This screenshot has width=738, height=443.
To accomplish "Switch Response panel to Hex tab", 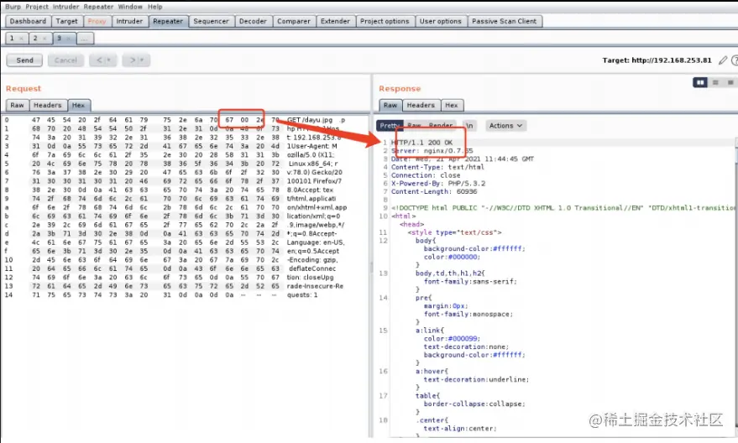I will pos(452,106).
